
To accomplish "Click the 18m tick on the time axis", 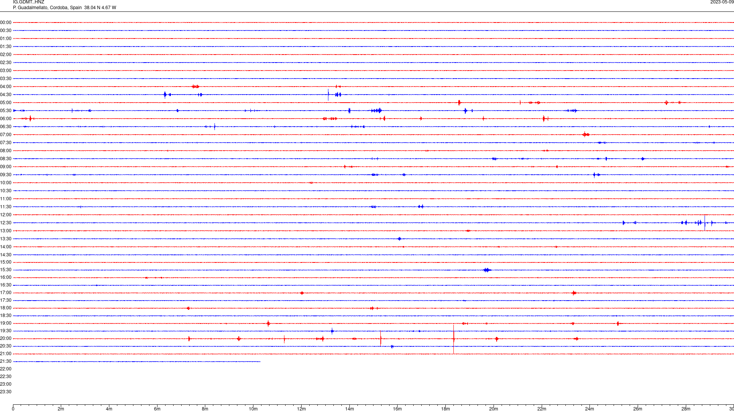I will (445, 409).
